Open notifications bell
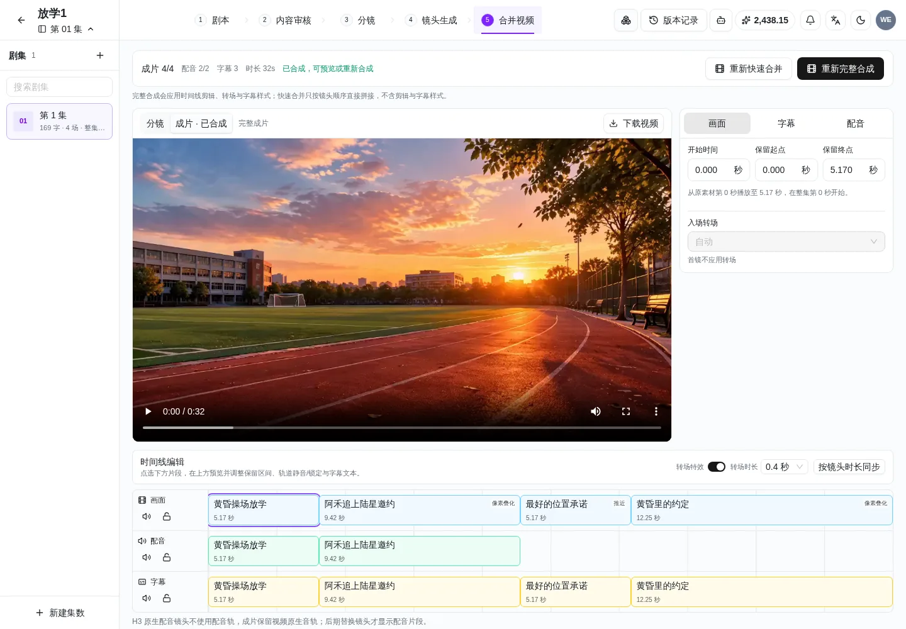This screenshot has height=629, width=906. pos(810,20)
